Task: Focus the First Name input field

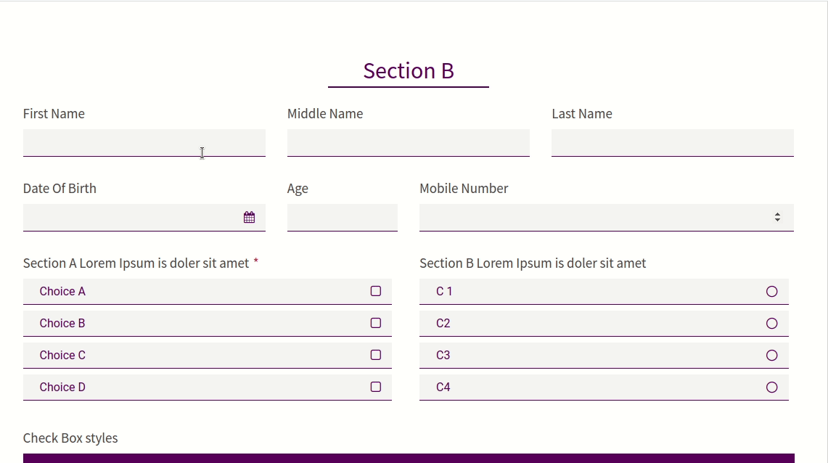Action: [144, 142]
